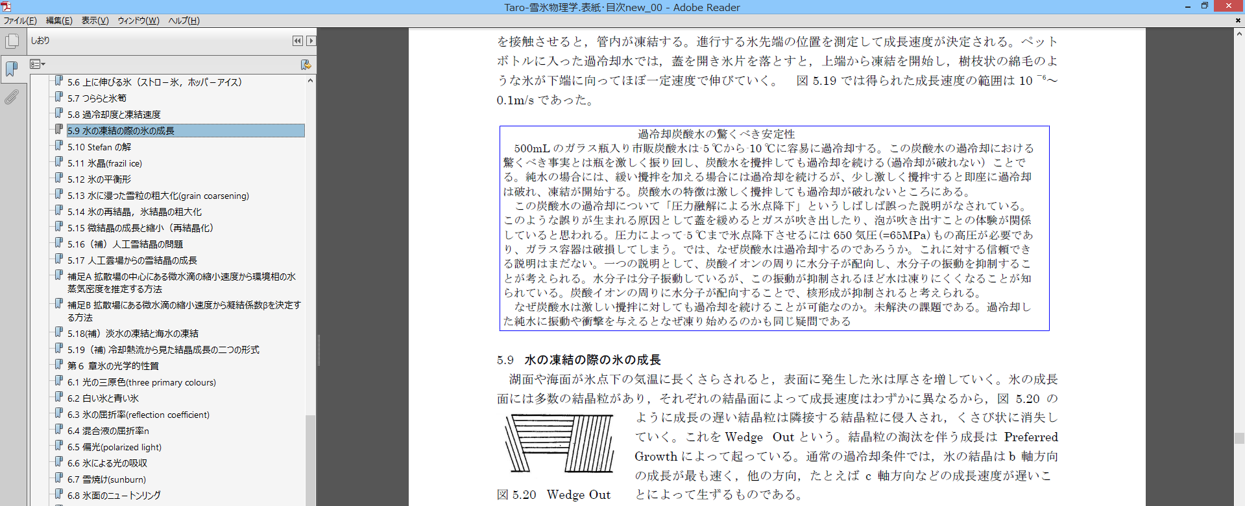Open the Page Thumbnails panel icon
The height and width of the screenshot is (506, 1245).
coord(12,41)
